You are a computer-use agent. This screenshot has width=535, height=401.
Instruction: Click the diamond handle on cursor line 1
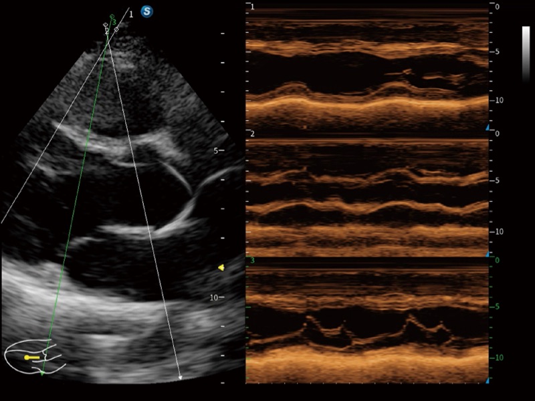(116, 29)
